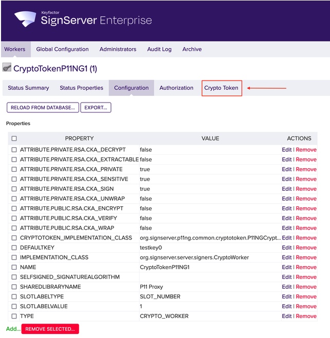Open Global Configuration in the top menu

pyautogui.click(x=62, y=49)
